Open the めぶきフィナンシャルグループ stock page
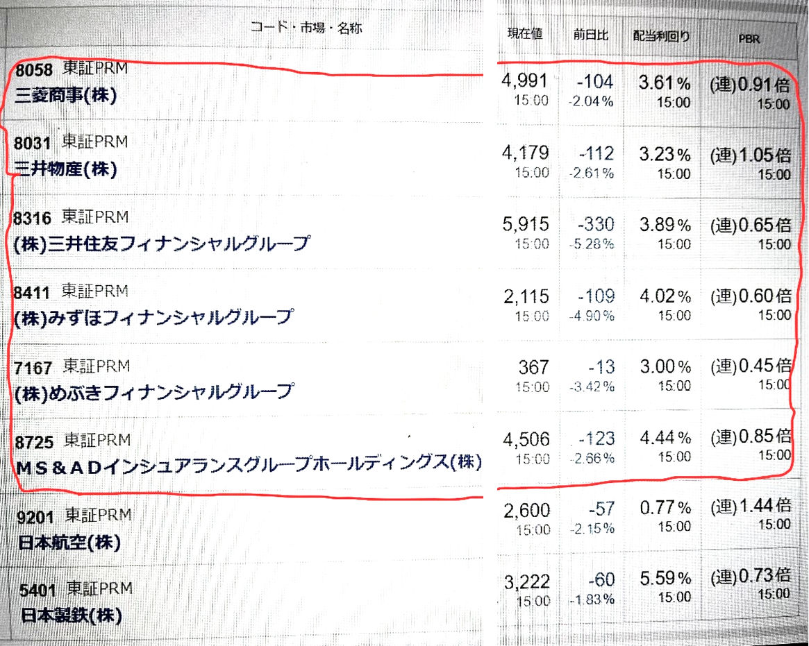809x646 pixels. tap(153, 391)
